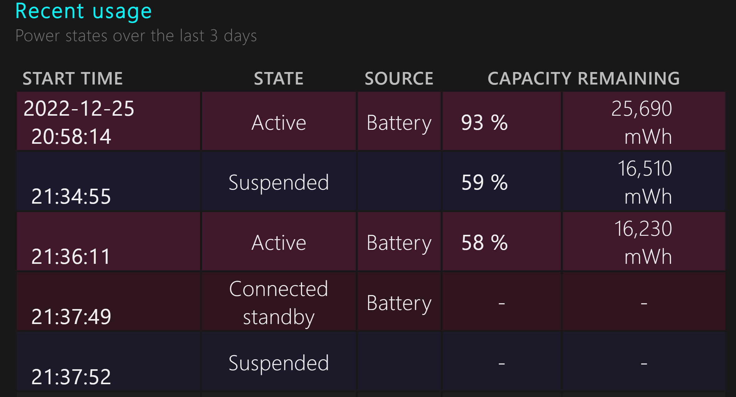736x397 pixels.
Task: Click the 21:34:55 start time cell
Action: point(108,181)
